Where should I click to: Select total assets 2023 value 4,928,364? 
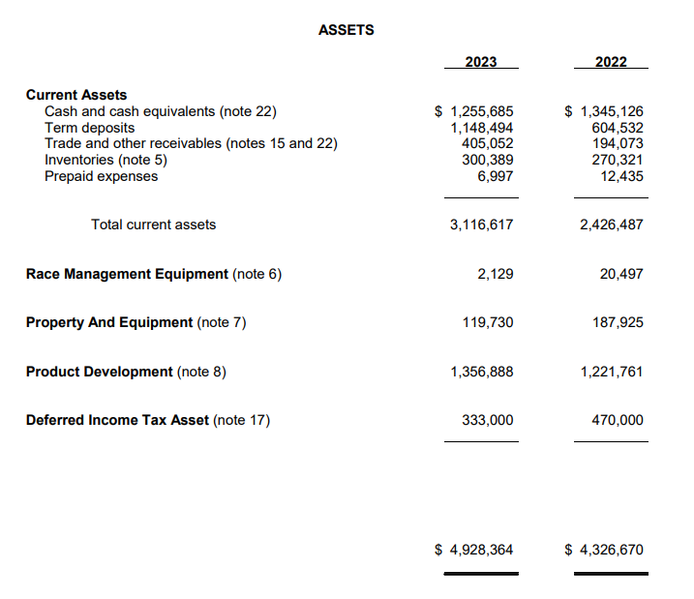tap(482, 550)
